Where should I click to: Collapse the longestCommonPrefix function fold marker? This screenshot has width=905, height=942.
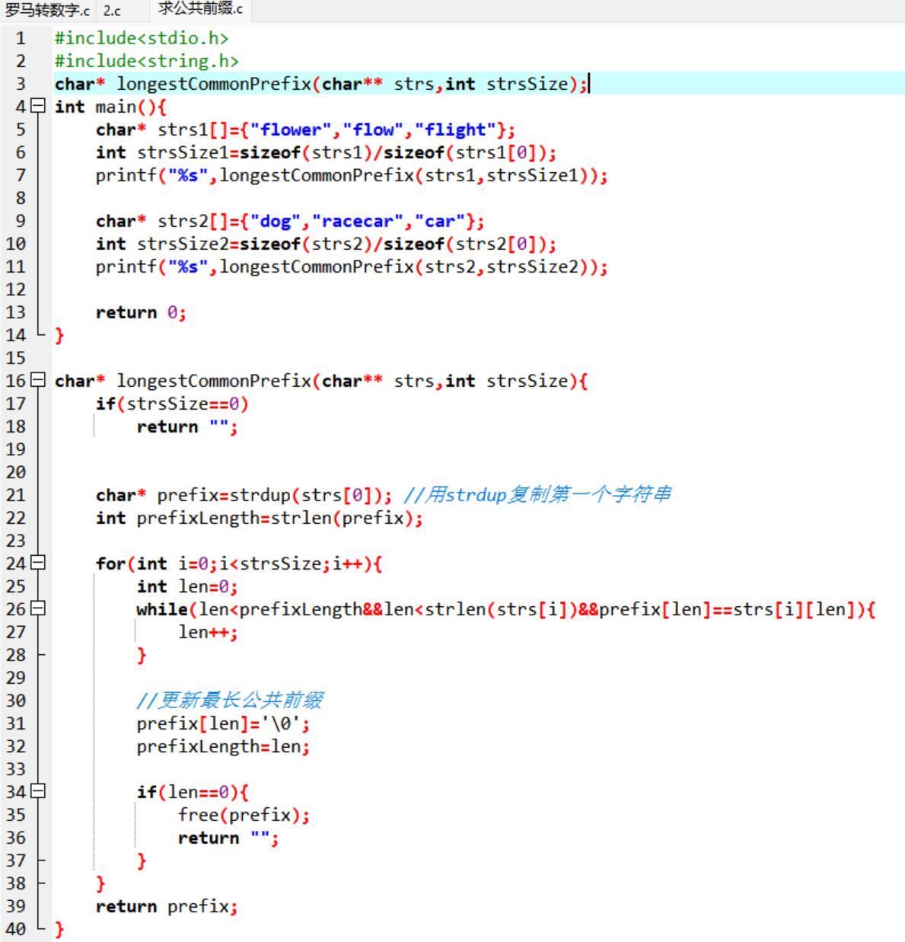pos(38,381)
